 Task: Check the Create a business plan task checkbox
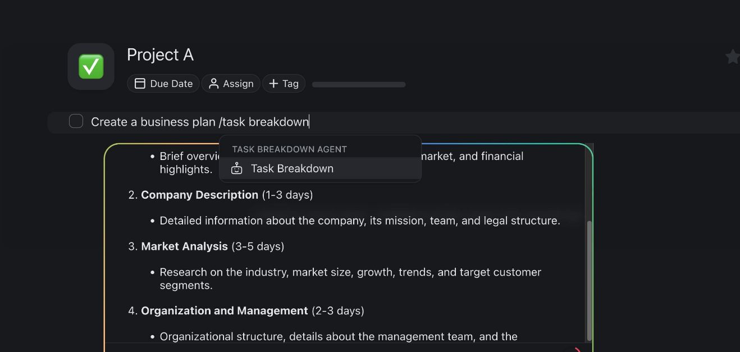[76, 121]
